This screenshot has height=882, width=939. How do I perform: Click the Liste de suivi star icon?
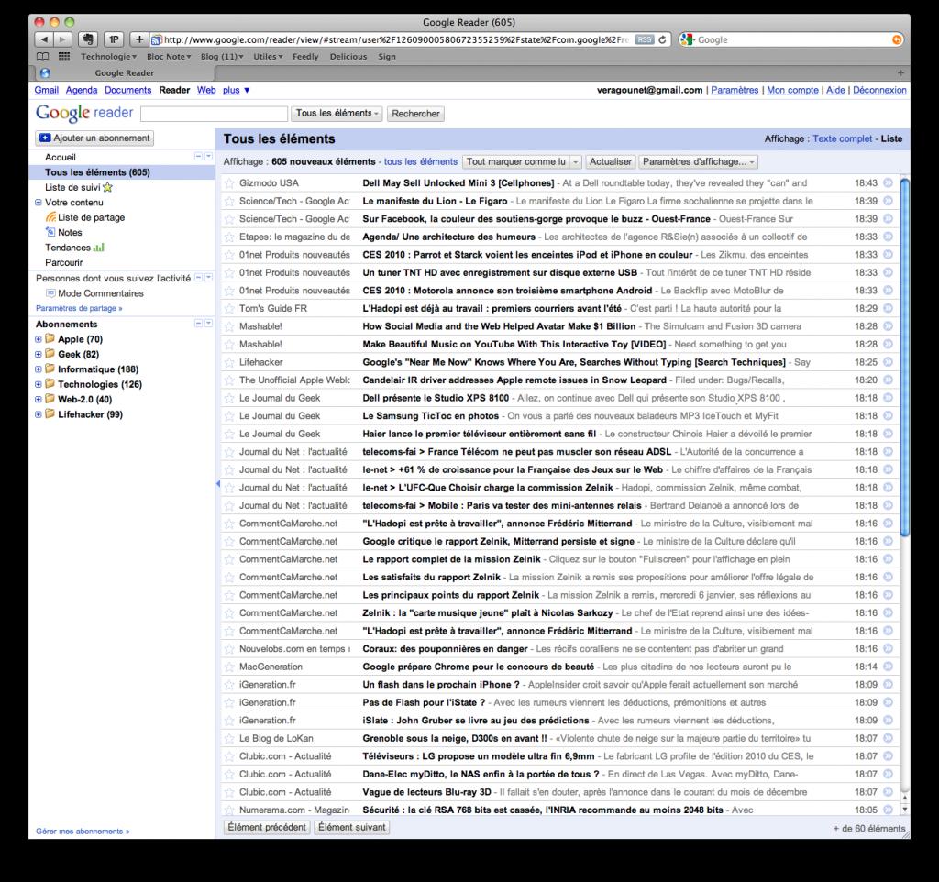108,187
